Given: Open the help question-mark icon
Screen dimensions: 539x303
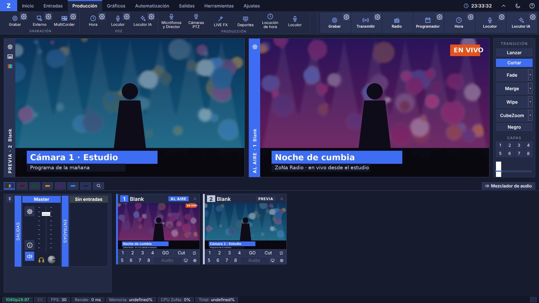Looking at the screenshot, I should [x=532, y=6].
